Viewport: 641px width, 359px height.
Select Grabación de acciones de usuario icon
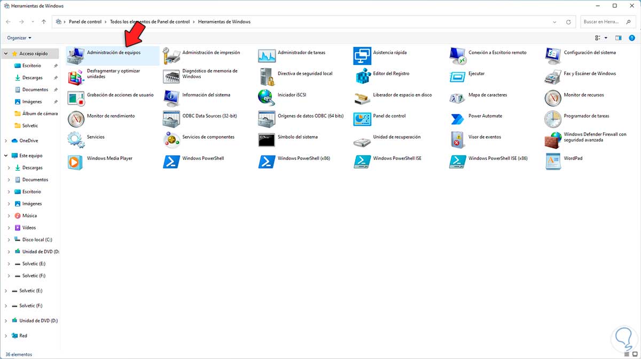coord(76,98)
